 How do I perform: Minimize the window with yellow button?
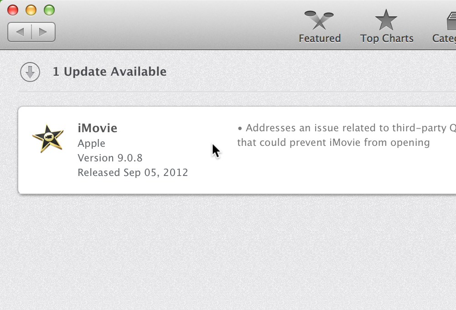tap(31, 10)
